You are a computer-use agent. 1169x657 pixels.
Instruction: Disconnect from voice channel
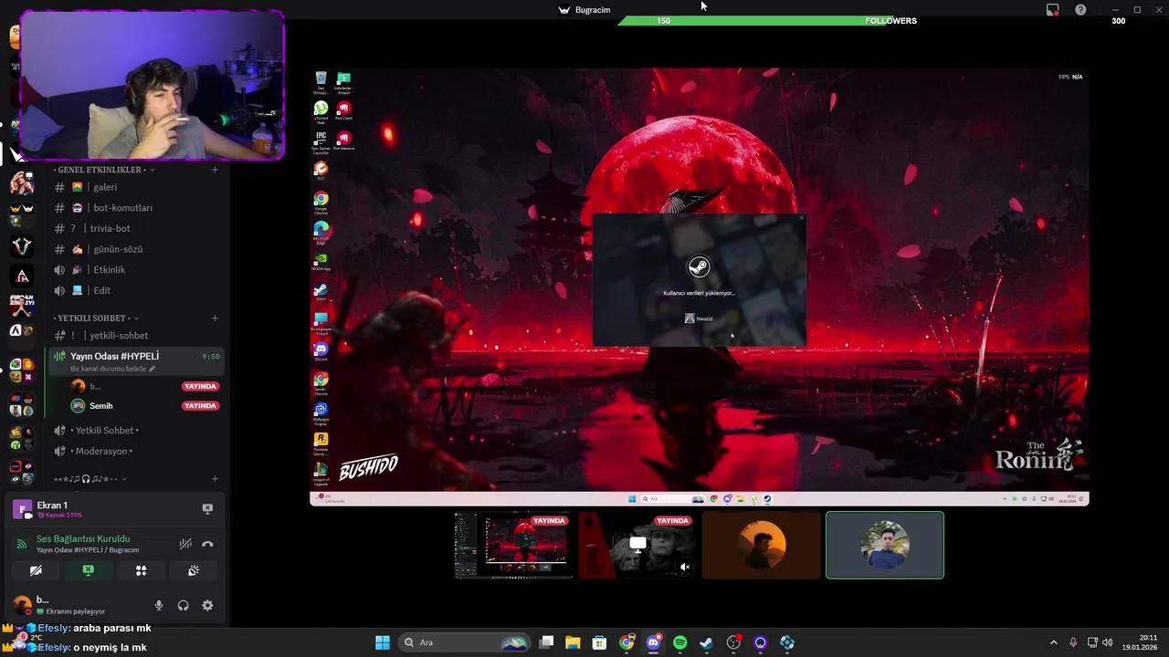[207, 544]
